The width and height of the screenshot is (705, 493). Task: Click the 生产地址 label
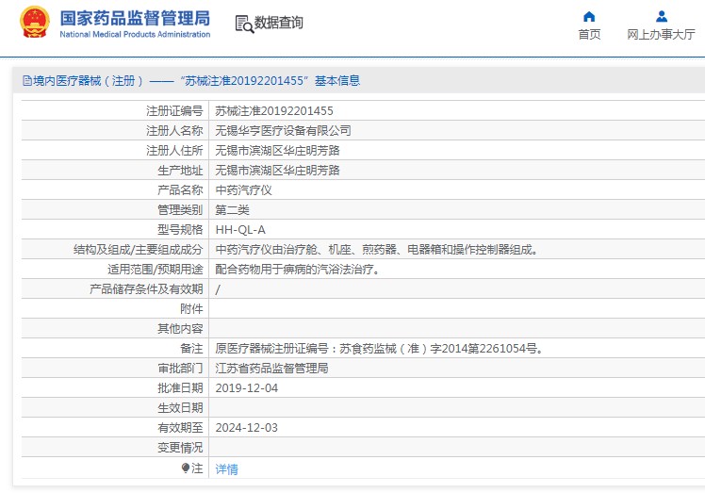(180, 170)
